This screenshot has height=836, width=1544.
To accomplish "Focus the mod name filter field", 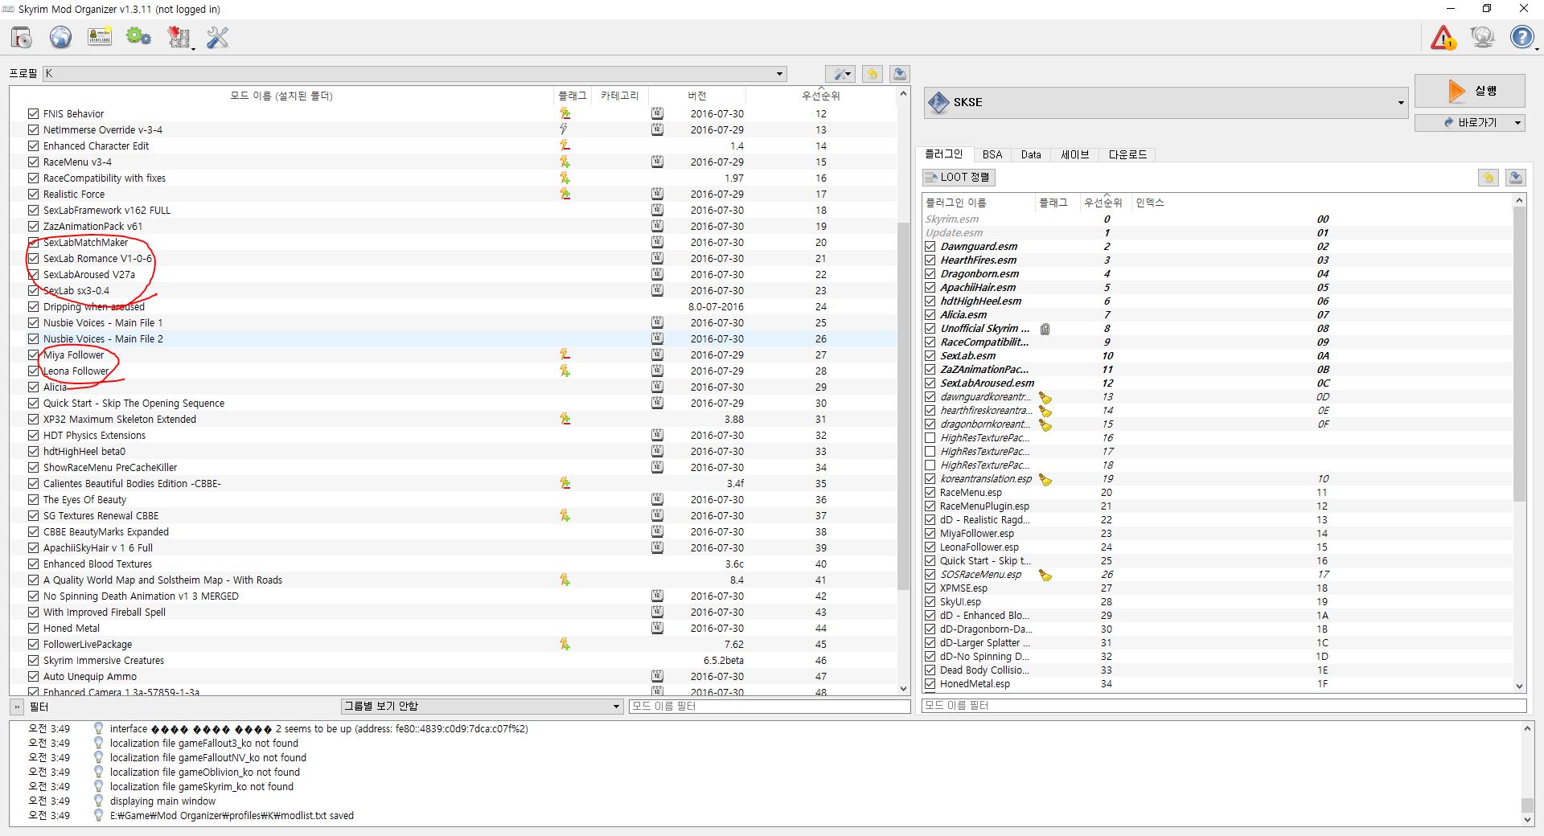I will (x=770, y=706).
